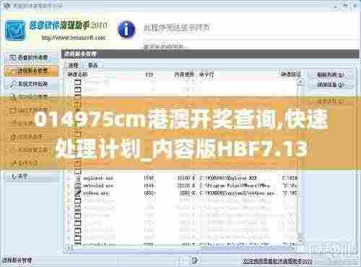This screenshot has height=267, width=361.
Task: Click the scroll-up arrow of process list
Action: point(300,83)
